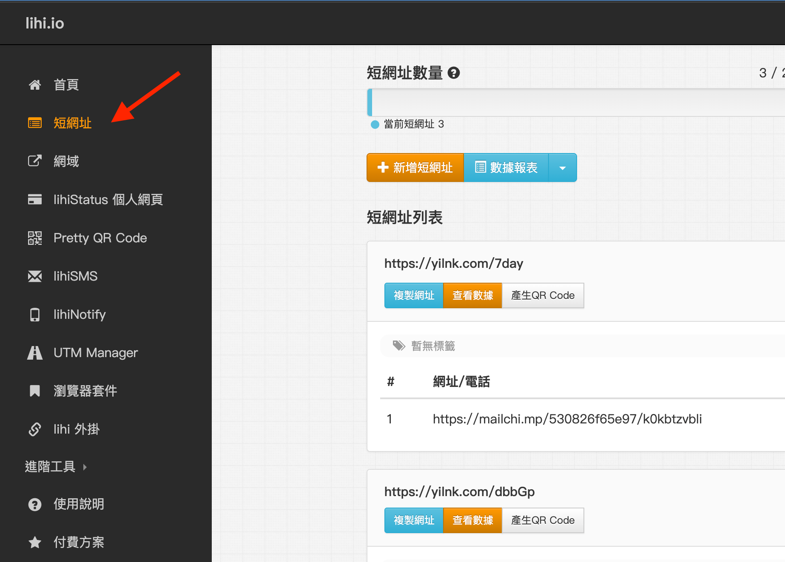
Task: Copy the 7day short URL with 複製網址
Action: 414,295
